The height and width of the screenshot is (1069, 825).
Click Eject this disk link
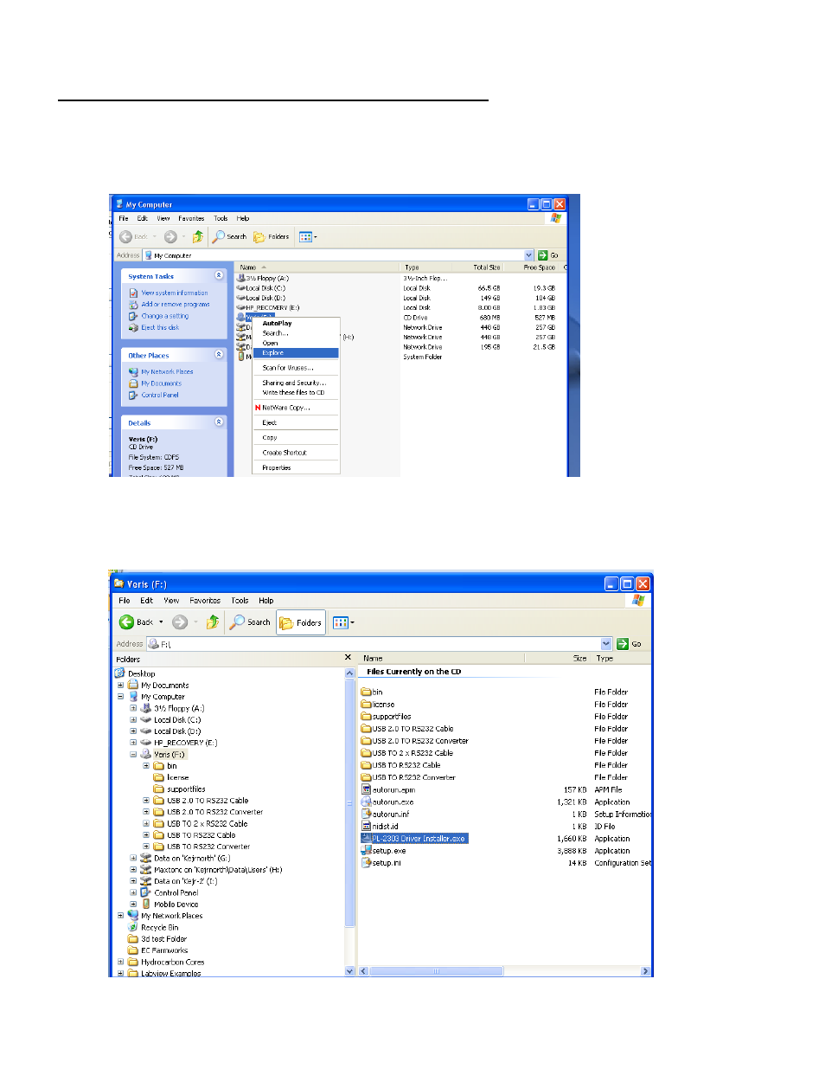160,327
